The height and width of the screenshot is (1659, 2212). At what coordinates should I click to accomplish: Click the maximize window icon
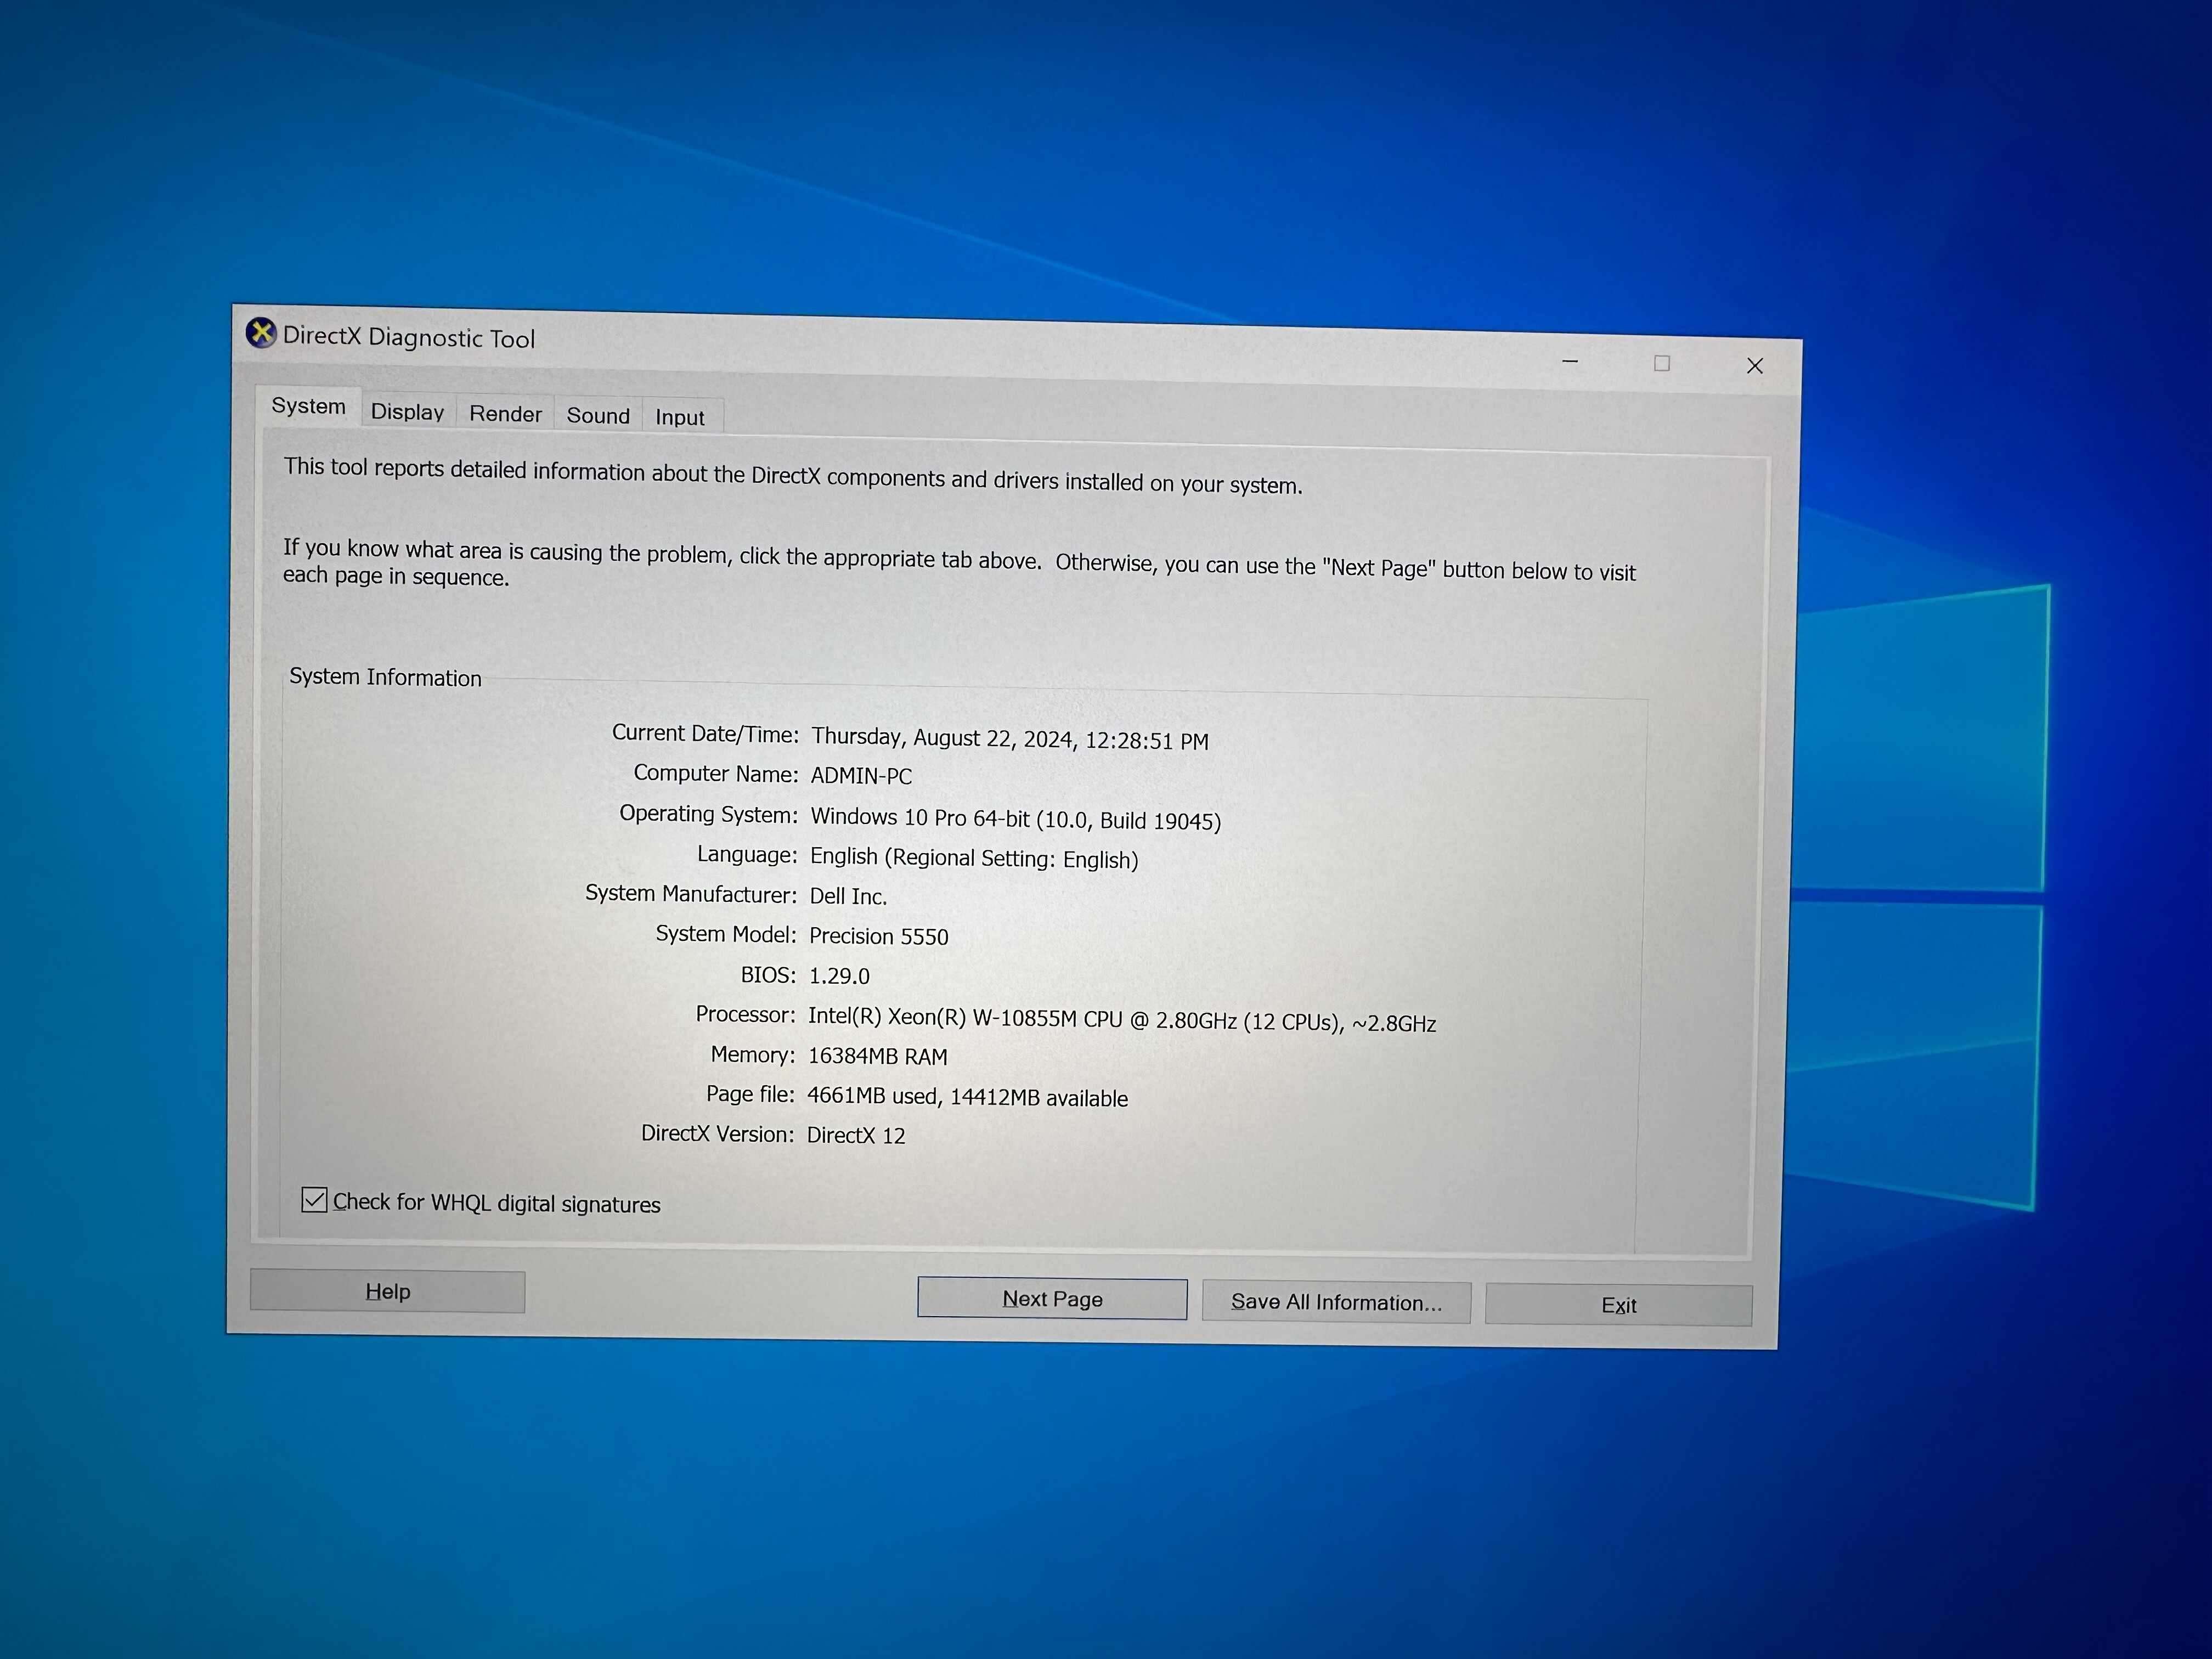tap(1662, 364)
